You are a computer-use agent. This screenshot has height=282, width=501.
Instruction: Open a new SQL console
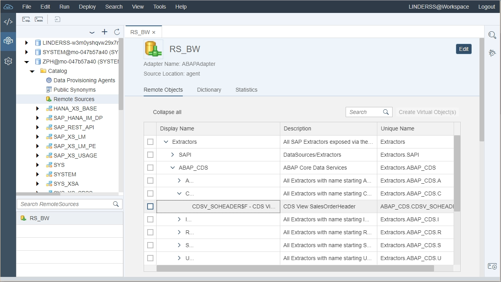tap(26, 19)
